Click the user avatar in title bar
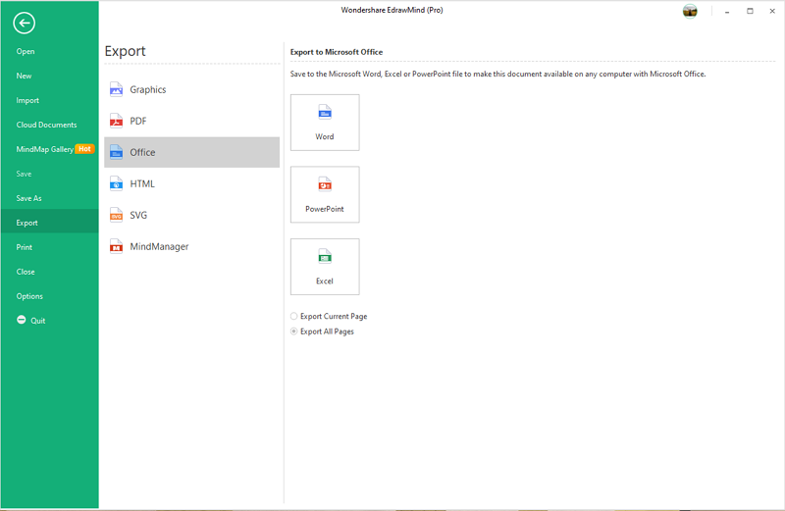Screen dimensions: 785x511 690,11
